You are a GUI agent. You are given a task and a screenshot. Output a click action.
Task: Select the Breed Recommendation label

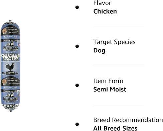click(x=128, y=120)
